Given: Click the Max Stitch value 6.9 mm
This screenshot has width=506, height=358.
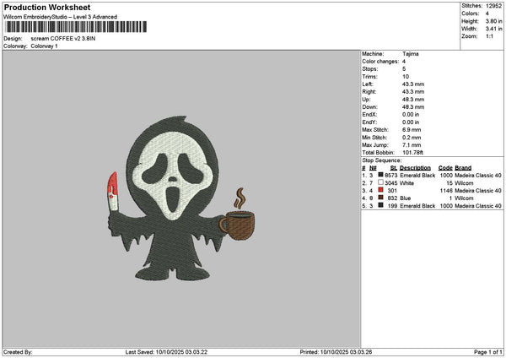Looking at the screenshot, I should click(412, 130).
